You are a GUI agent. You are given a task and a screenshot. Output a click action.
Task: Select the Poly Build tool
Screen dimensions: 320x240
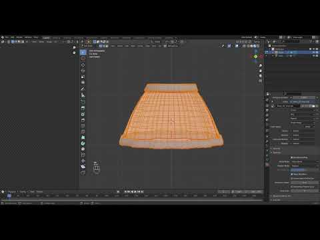click(83, 137)
